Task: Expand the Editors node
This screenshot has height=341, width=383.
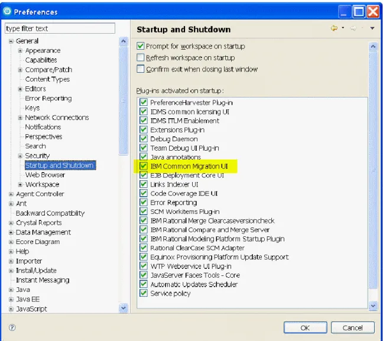Action: point(20,89)
